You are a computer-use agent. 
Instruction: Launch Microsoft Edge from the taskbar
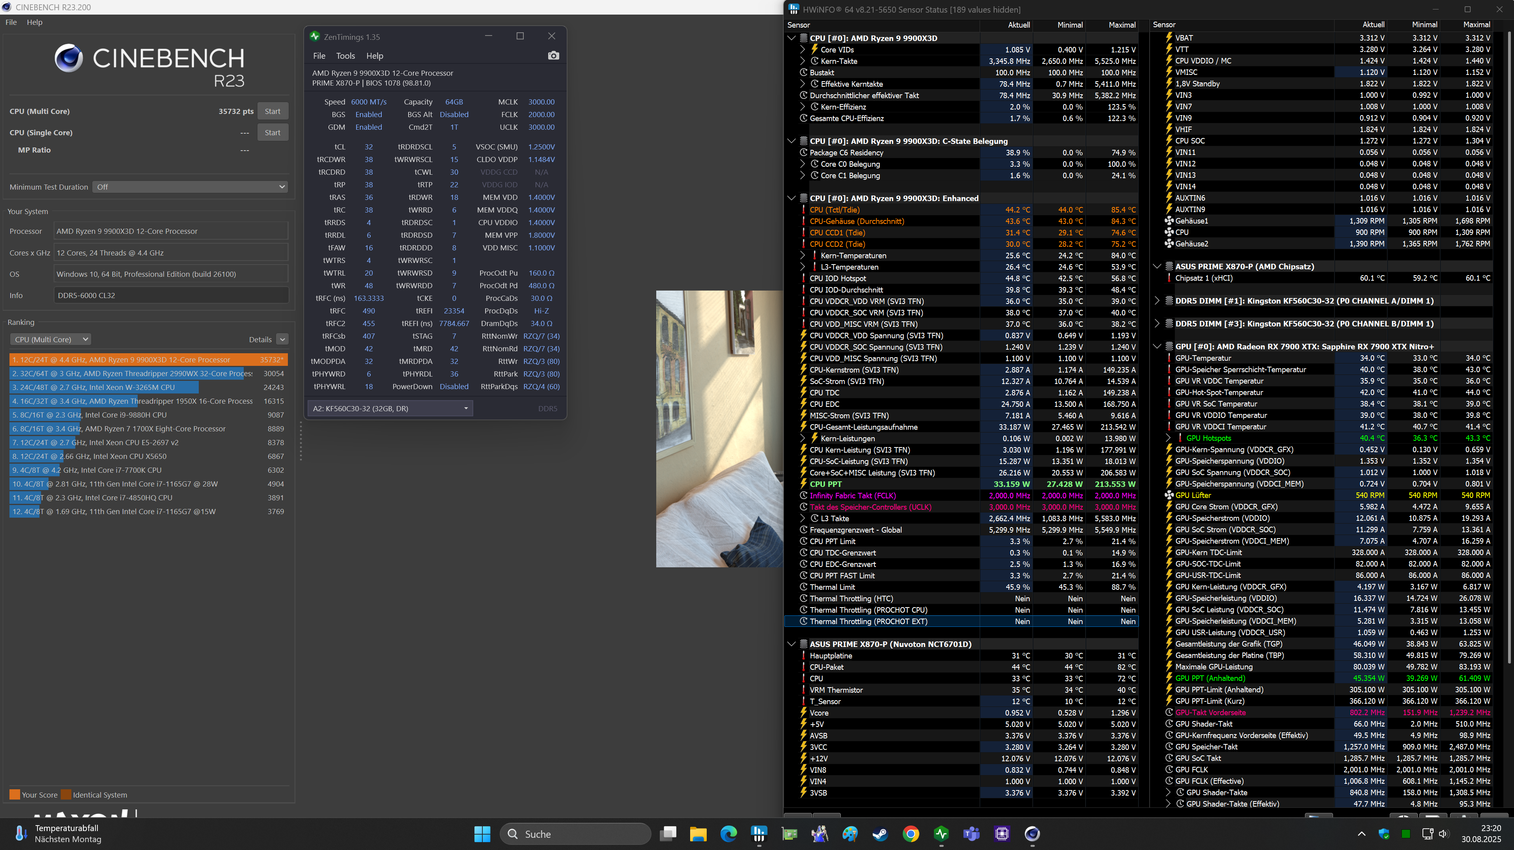729,833
